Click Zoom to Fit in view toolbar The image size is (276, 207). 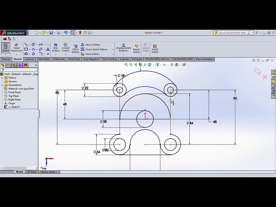126,65
